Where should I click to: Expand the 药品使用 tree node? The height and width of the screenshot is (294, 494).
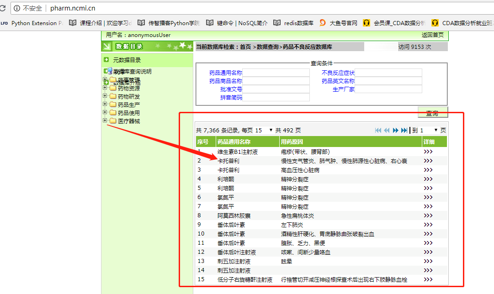(x=105, y=112)
